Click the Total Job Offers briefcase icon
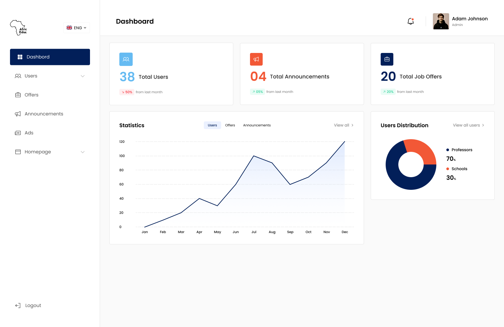Image resolution: width=504 pixels, height=327 pixels. point(387,59)
